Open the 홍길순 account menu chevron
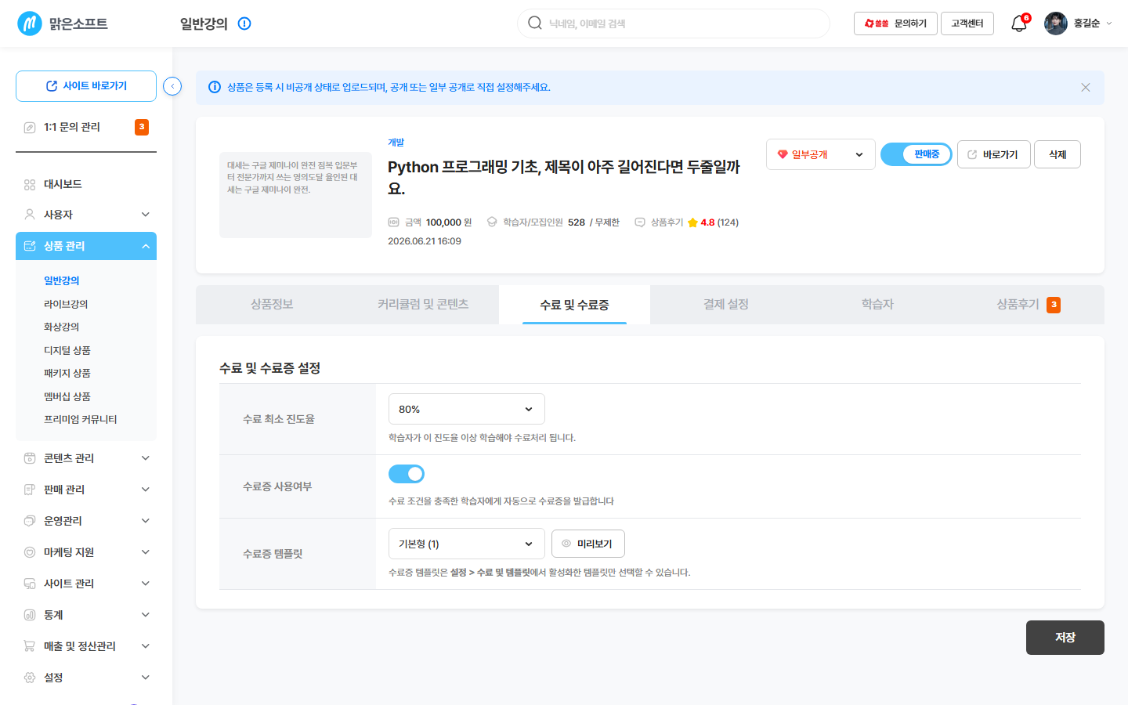 point(1108,23)
